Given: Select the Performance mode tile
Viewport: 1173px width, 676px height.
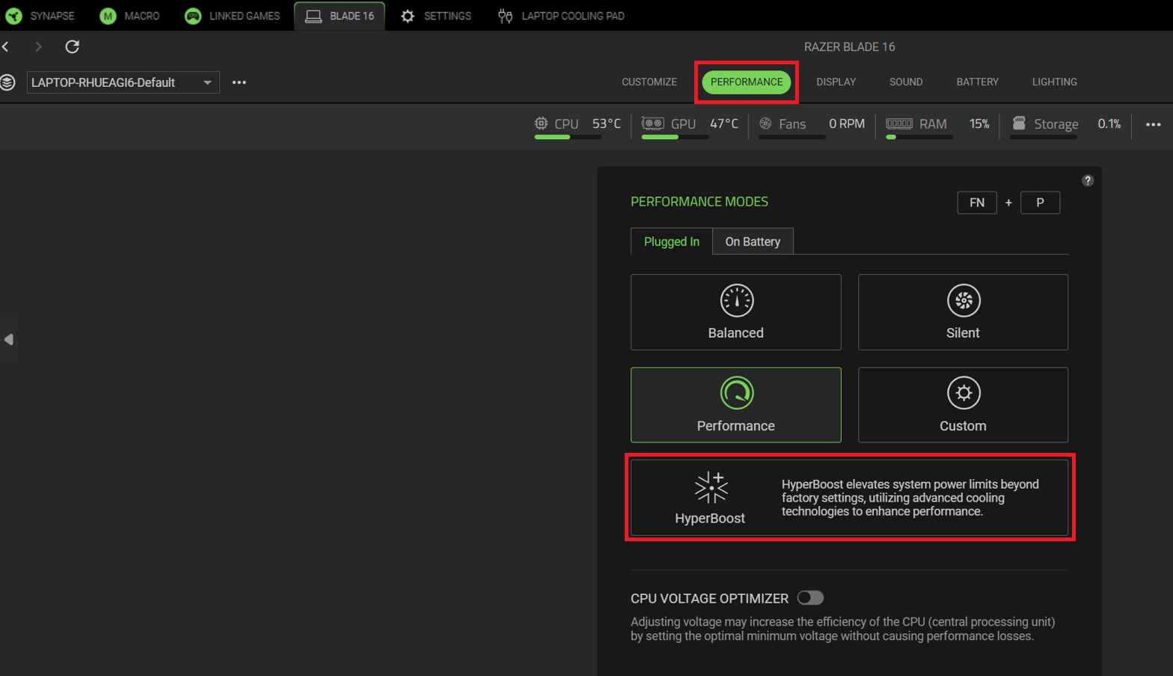Looking at the screenshot, I should pos(735,405).
